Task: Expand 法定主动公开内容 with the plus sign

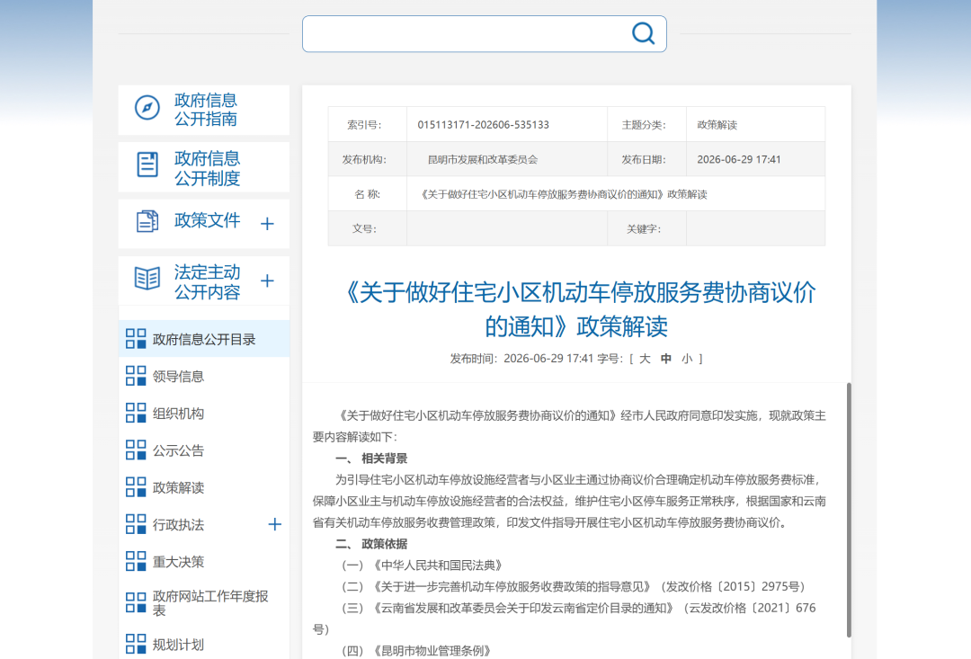Action: point(267,281)
